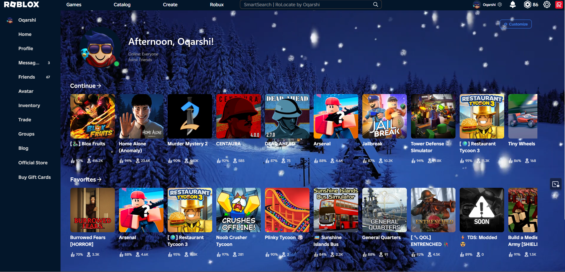
Task: Open the Noob Crusher Tycoon thumbnail
Action: [x=239, y=210]
